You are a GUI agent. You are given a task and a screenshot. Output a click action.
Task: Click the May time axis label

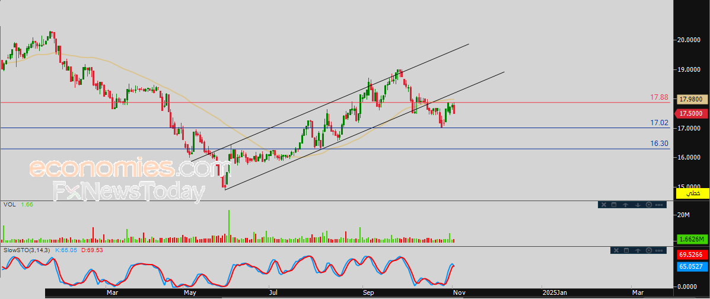pos(190,293)
